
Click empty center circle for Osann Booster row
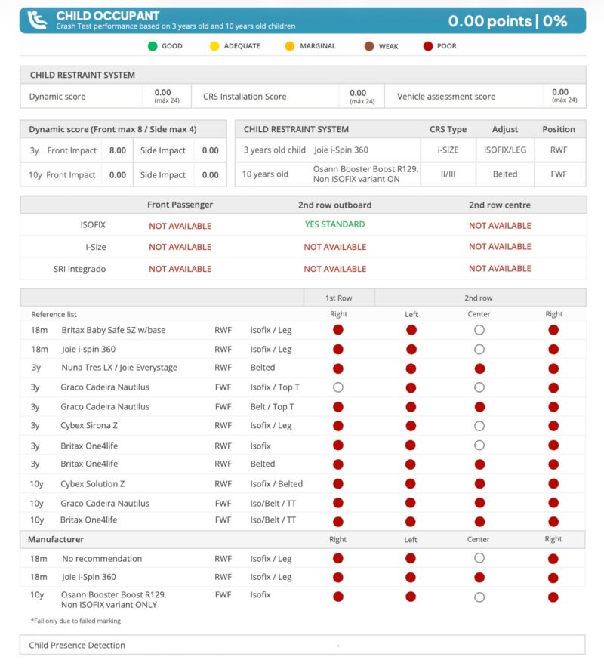click(479, 597)
